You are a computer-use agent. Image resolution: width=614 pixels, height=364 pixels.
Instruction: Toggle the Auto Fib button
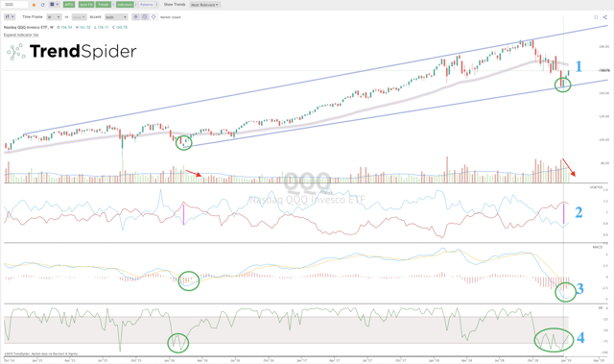[86, 4]
